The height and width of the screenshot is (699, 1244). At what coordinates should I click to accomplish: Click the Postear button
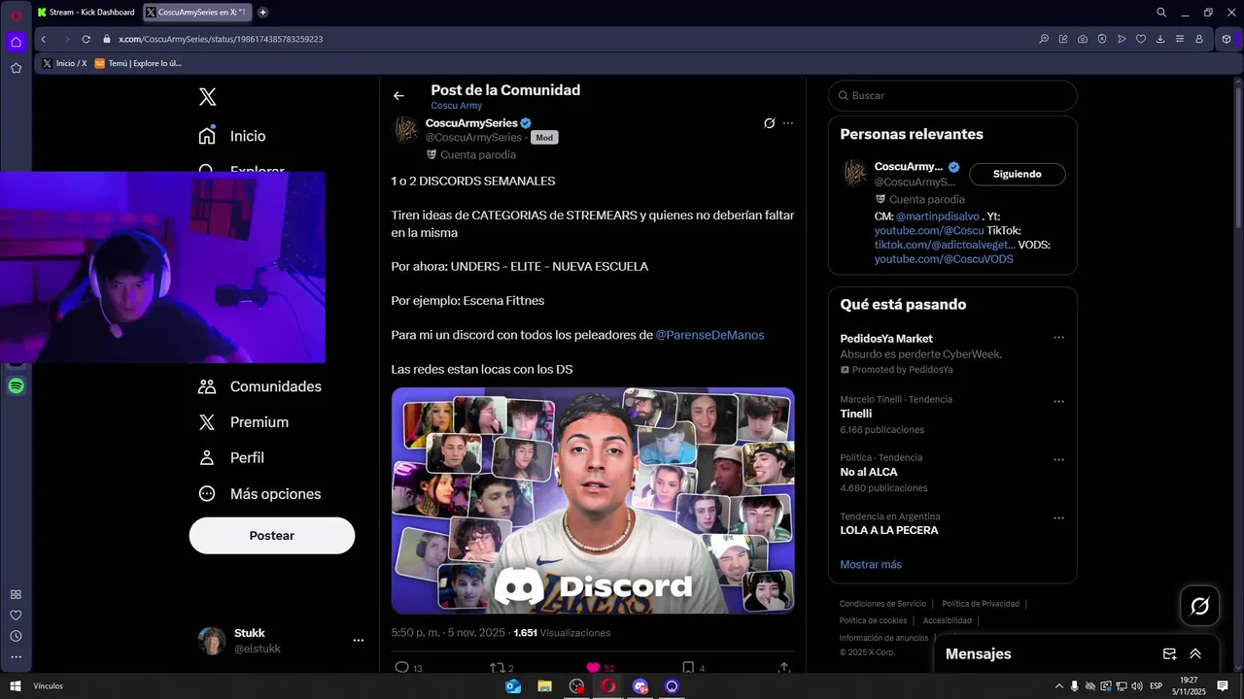[x=272, y=536]
